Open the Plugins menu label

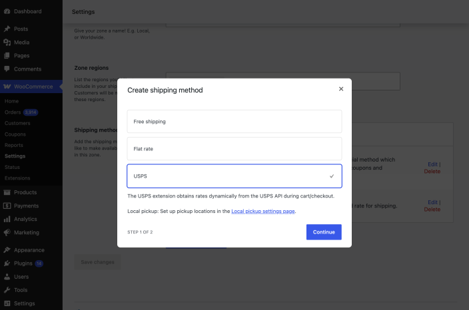[x=23, y=263]
